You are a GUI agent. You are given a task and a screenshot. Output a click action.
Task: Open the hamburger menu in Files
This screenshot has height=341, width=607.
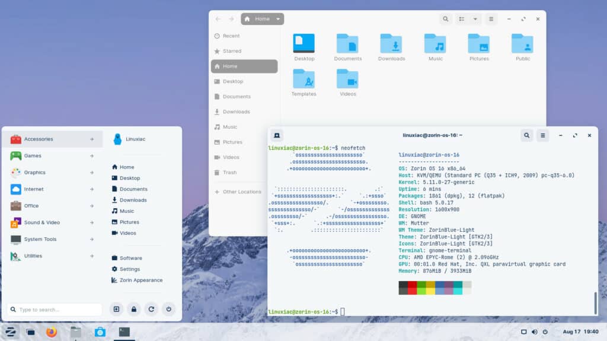tap(491, 19)
